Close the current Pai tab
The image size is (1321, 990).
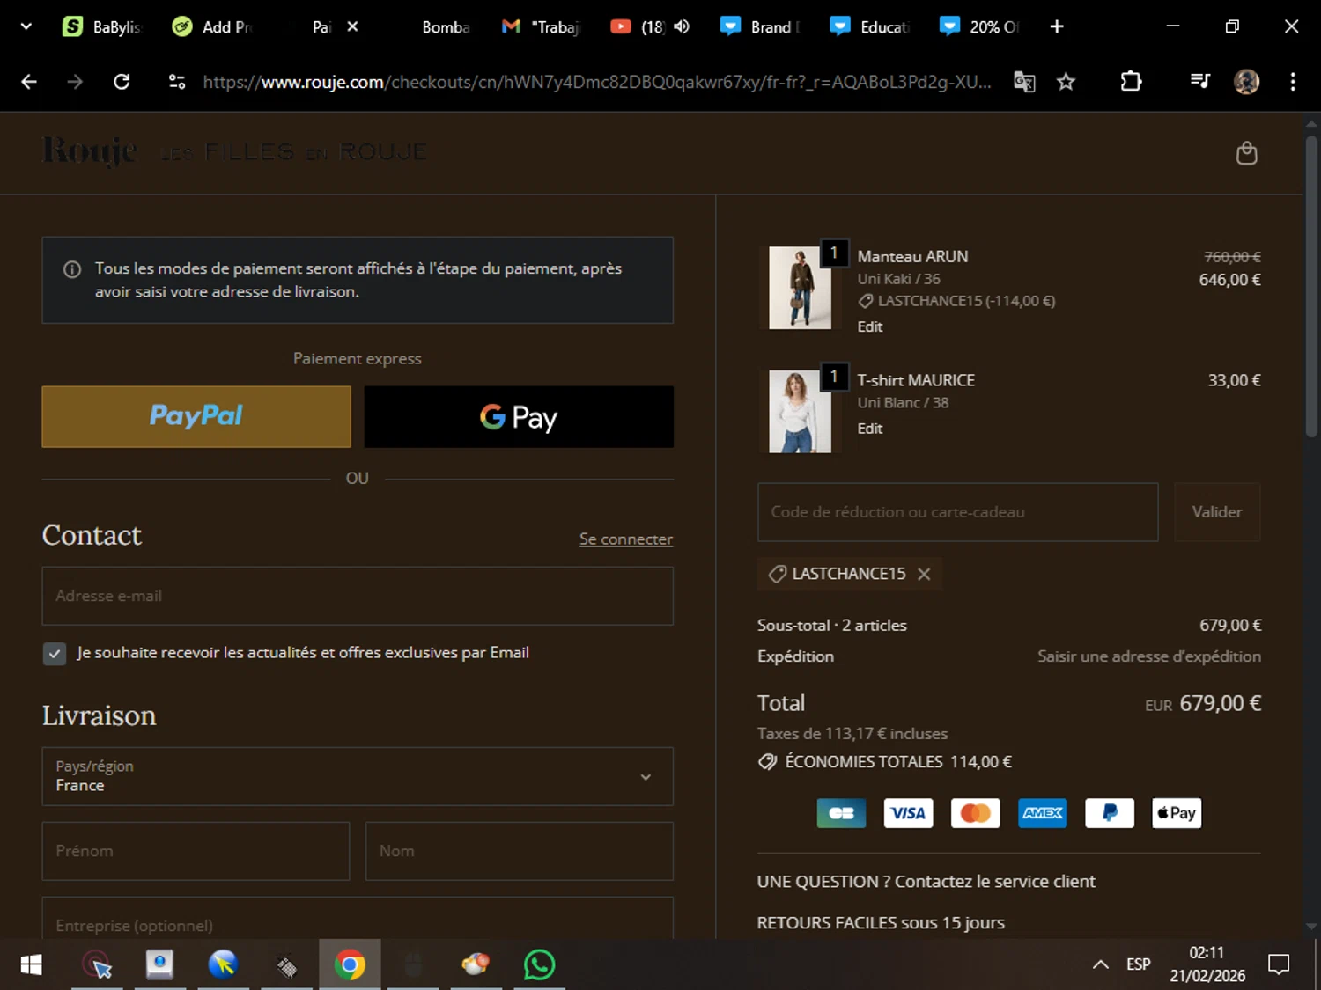(x=352, y=26)
